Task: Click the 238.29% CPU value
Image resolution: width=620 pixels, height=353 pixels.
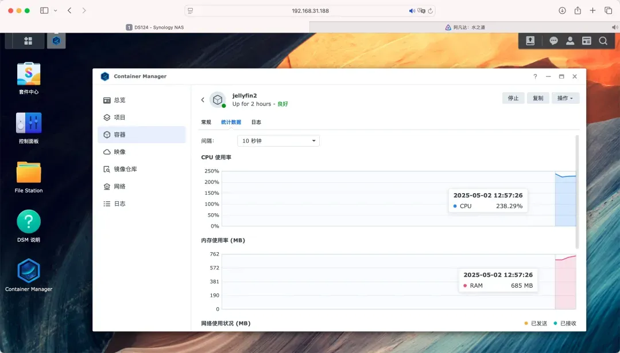Action: tap(509, 206)
